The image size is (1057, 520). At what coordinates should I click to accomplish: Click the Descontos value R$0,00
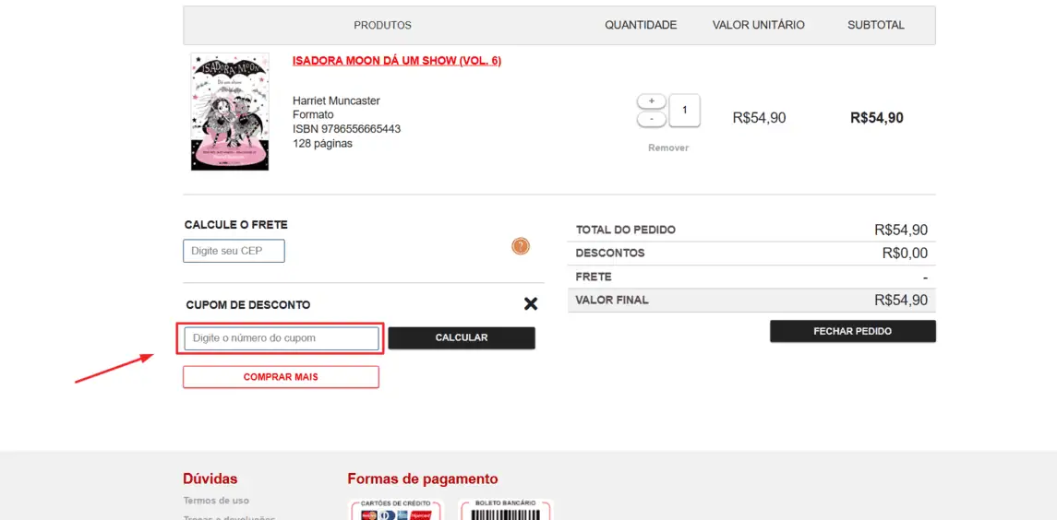click(x=905, y=254)
